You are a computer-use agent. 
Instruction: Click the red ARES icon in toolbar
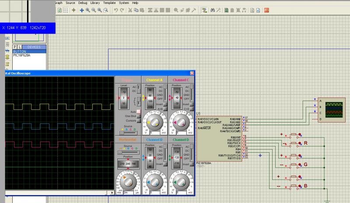pos(266,10)
